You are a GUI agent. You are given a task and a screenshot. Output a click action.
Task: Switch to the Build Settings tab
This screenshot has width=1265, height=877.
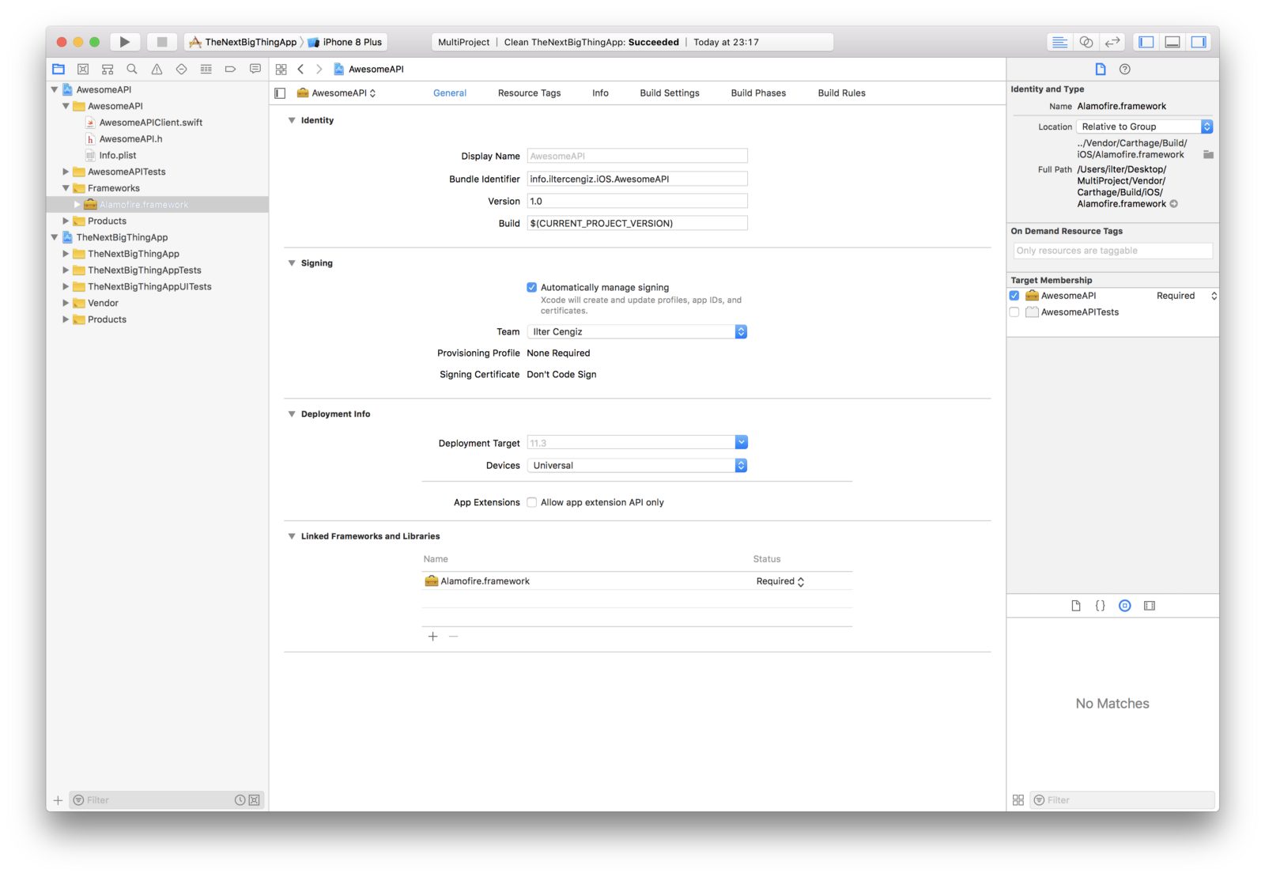click(670, 93)
